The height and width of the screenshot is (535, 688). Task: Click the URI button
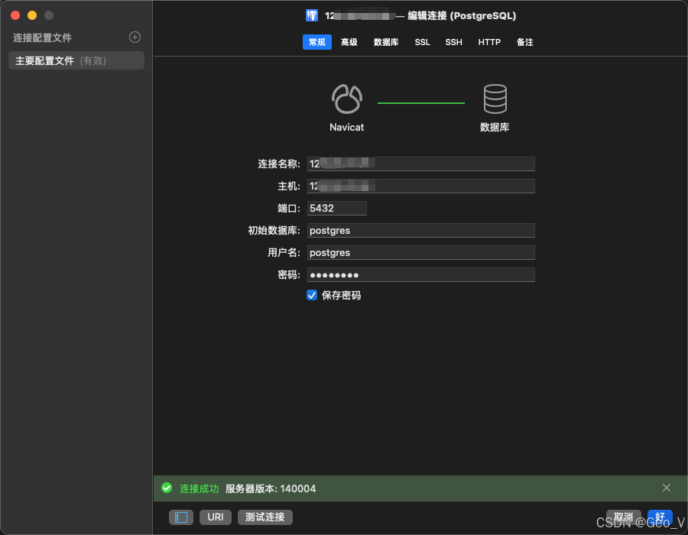tap(216, 517)
